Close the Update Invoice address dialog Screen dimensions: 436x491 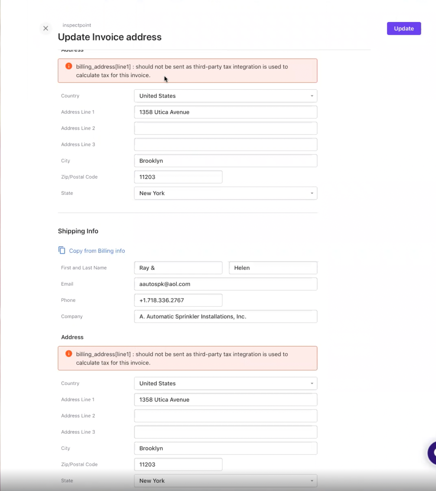[46, 28]
